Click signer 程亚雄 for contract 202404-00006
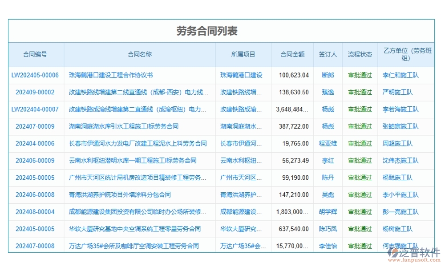Screen dimensions: 445x267 tap(328, 143)
